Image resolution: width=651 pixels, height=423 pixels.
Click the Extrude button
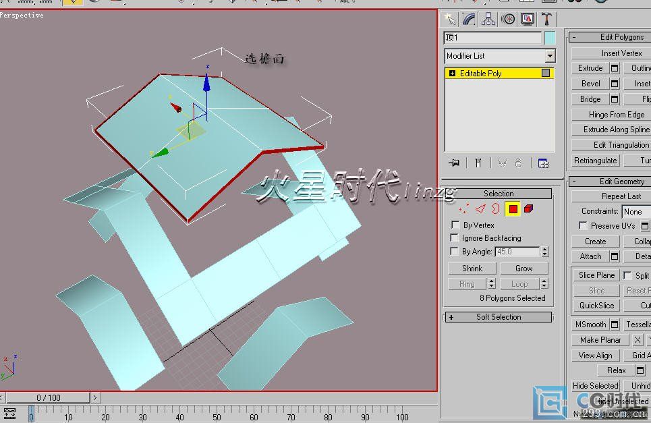coord(590,68)
